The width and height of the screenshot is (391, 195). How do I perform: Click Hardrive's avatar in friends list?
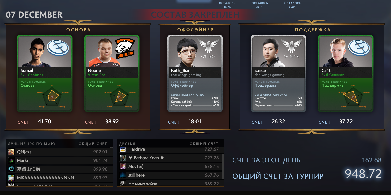pos(122,149)
